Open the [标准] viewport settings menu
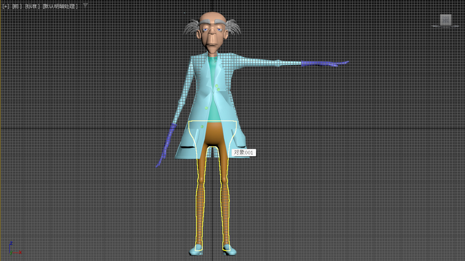 pos(32,6)
